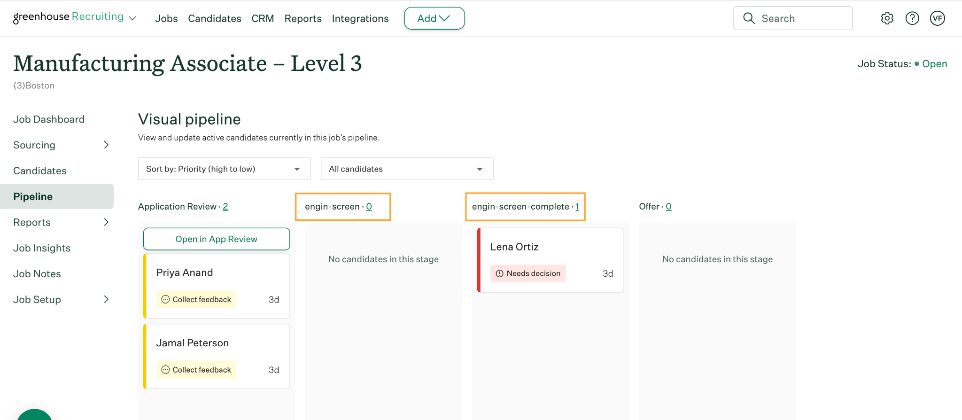Open CRM in the top navigation

[263, 18]
